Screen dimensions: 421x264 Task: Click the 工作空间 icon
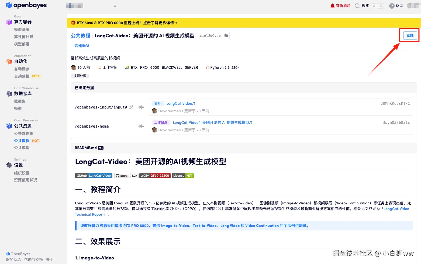(x=100, y=67)
